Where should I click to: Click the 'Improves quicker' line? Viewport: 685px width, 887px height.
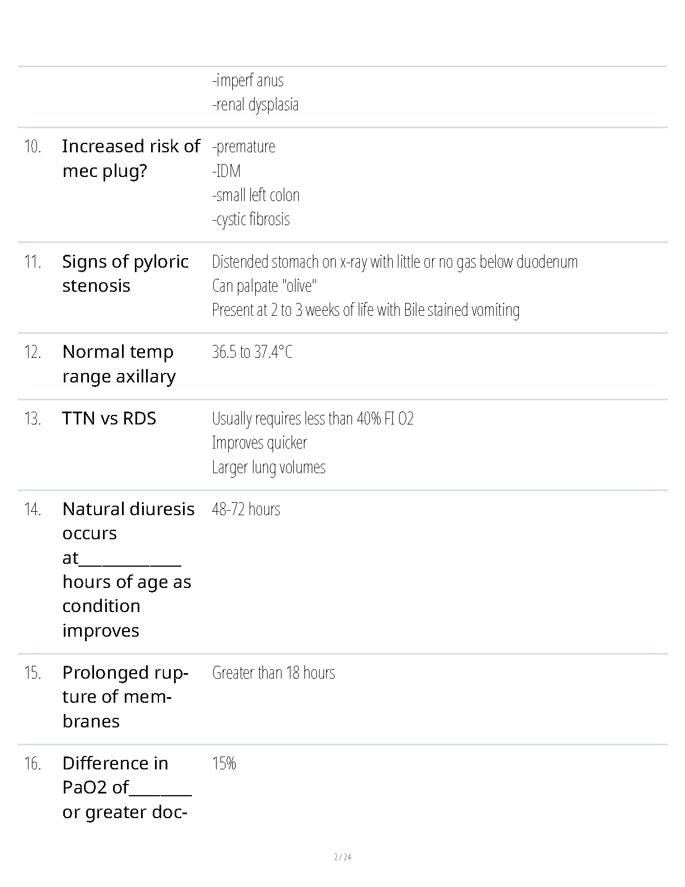tap(259, 443)
